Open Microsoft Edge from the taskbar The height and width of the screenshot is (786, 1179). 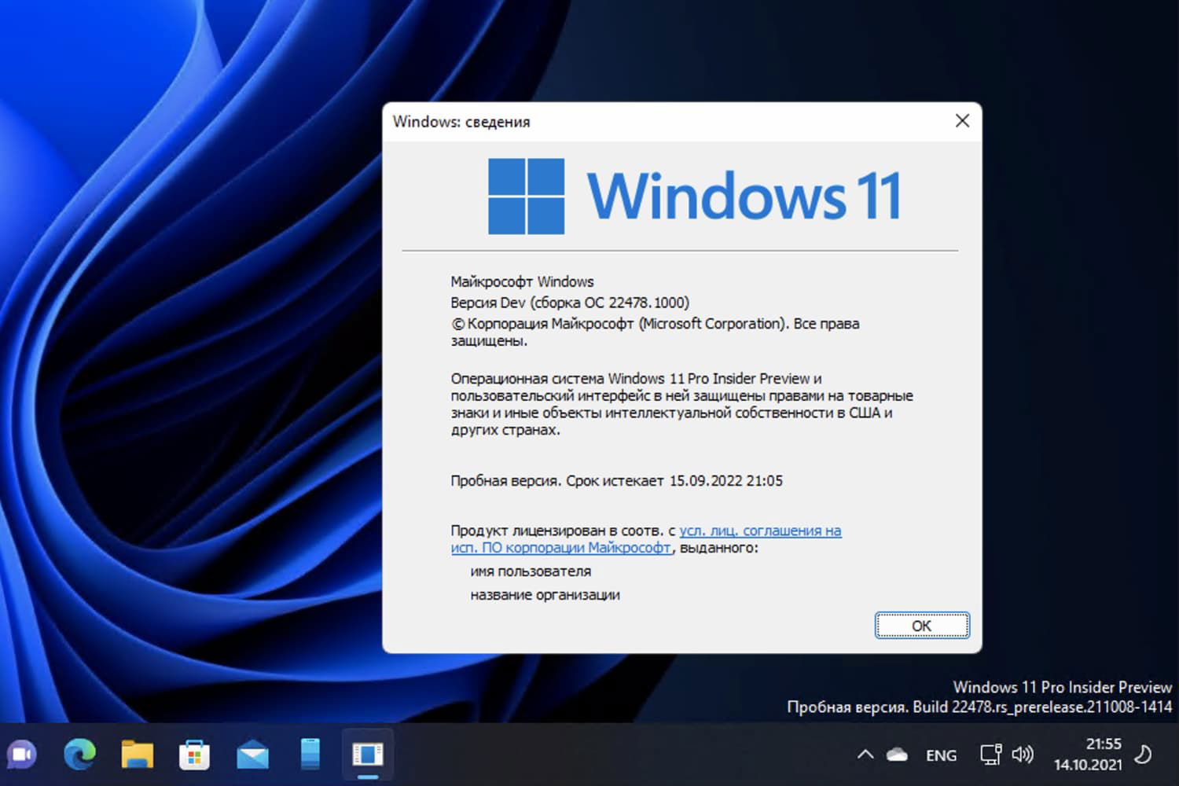(81, 755)
